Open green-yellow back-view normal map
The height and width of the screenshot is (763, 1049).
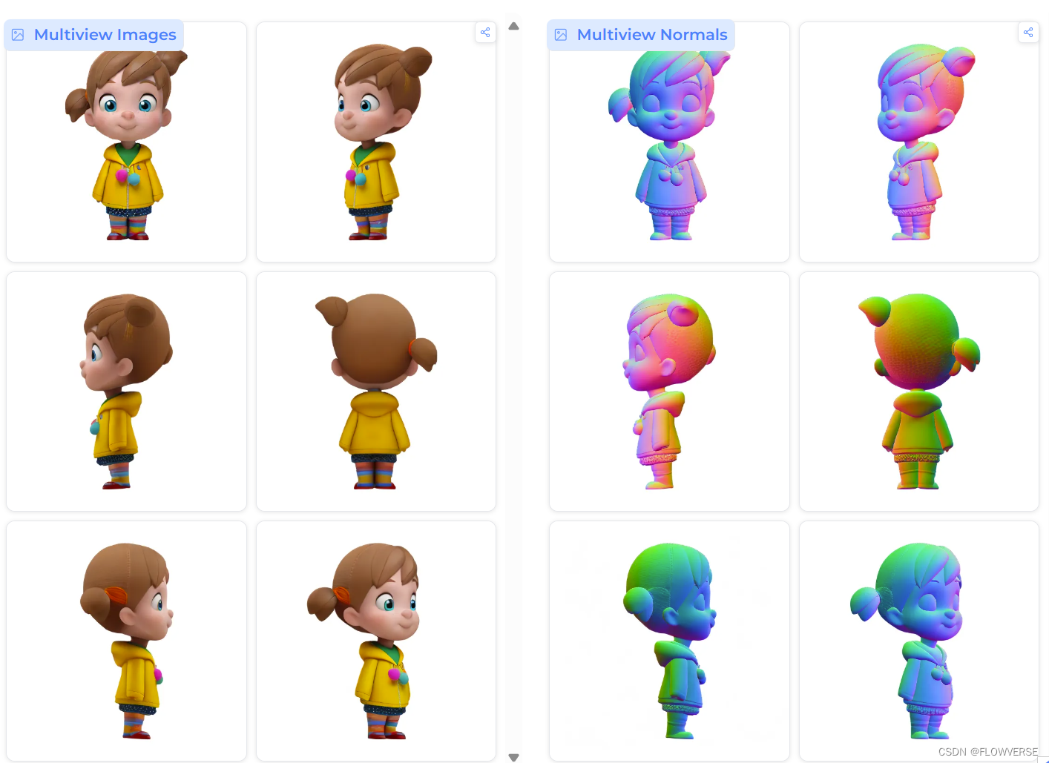pos(919,392)
